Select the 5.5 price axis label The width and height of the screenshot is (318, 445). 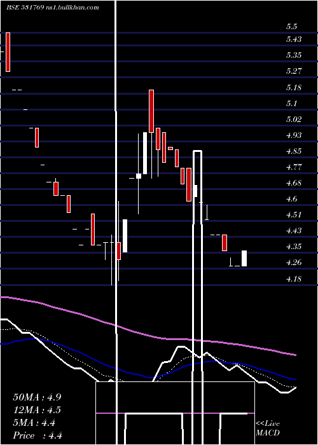point(291,27)
